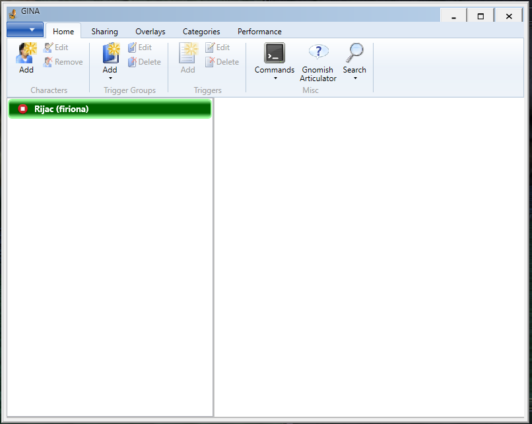Maximize the GINA window
532x424 pixels.
coord(481,16)
